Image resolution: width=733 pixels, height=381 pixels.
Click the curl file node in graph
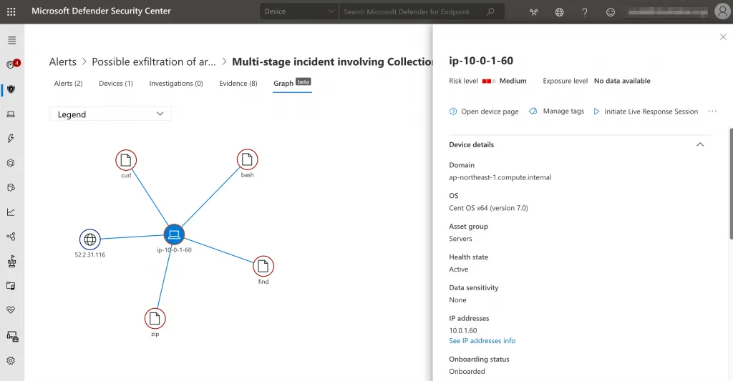pyautogui.click(x=126, y=160)
